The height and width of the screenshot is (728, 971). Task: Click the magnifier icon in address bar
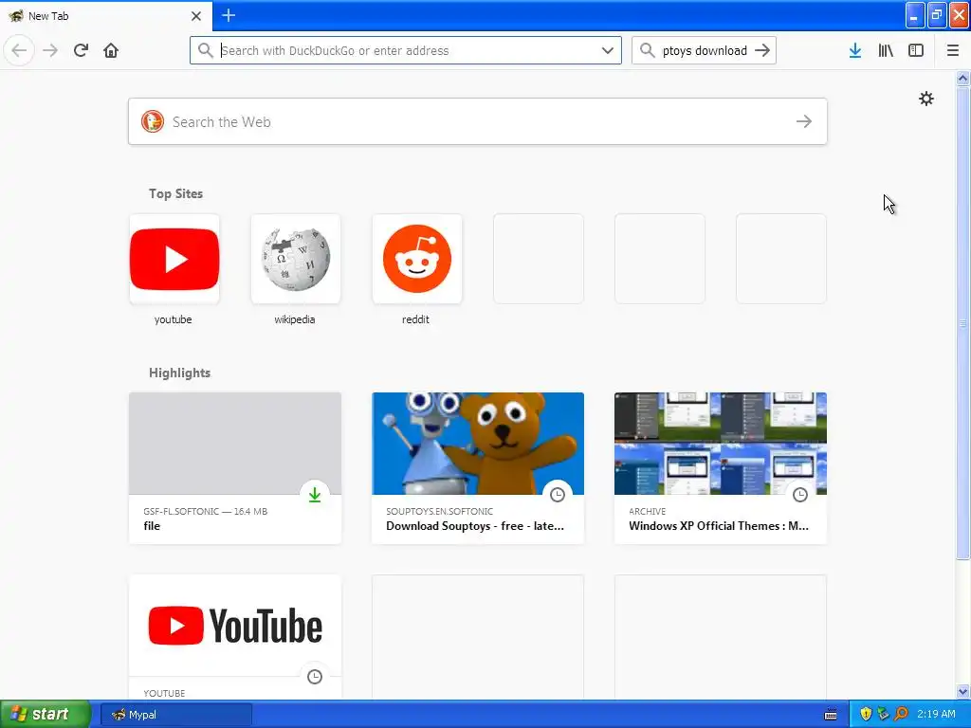pos(205,50)
